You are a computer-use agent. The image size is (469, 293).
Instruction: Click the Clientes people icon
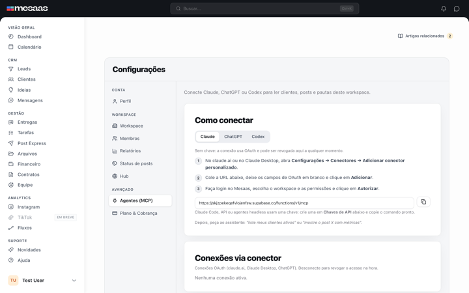(11, 79)
